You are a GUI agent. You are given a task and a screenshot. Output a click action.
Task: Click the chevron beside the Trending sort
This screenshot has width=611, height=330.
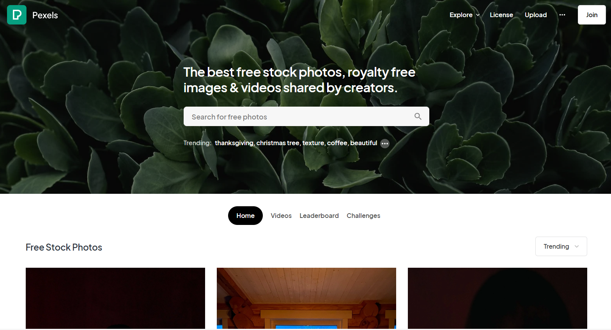coord(577,246)
